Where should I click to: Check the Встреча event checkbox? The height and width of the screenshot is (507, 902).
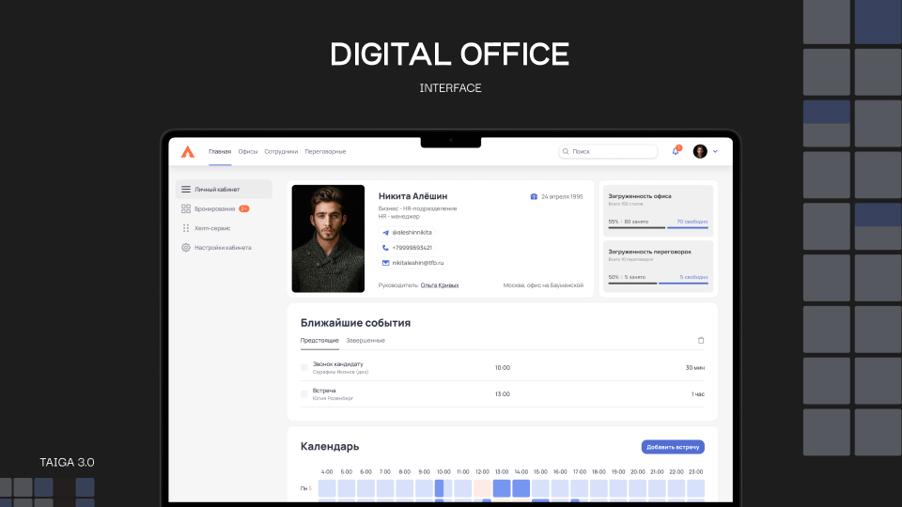point(304,394)
